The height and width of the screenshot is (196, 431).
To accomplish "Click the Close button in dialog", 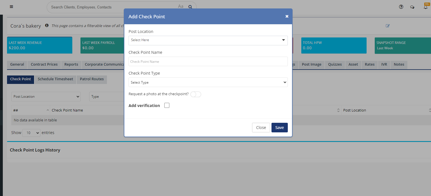I will (261, 128).
